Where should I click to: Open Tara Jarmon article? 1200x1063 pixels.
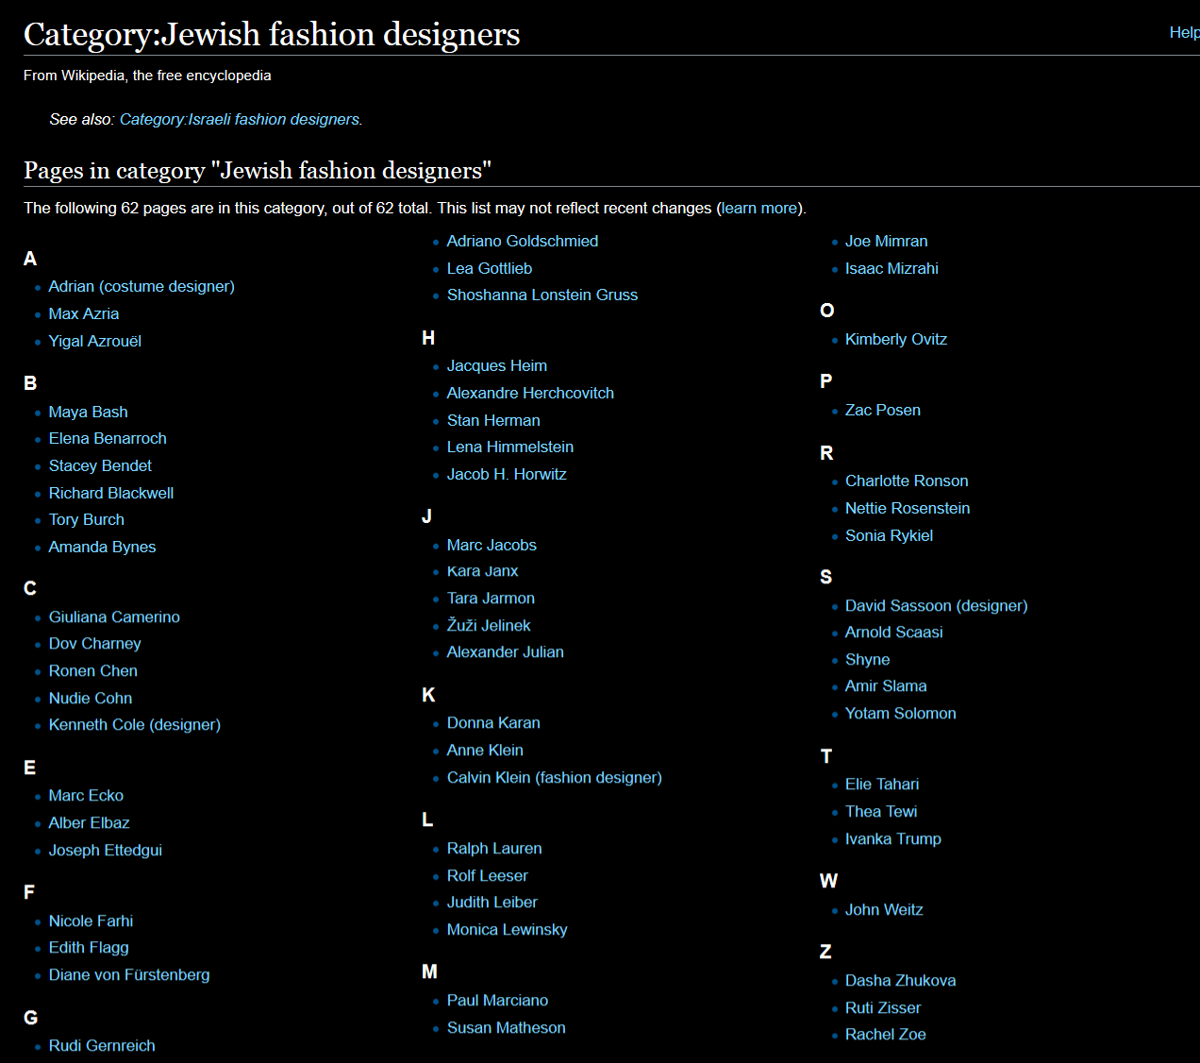point(491,598)
